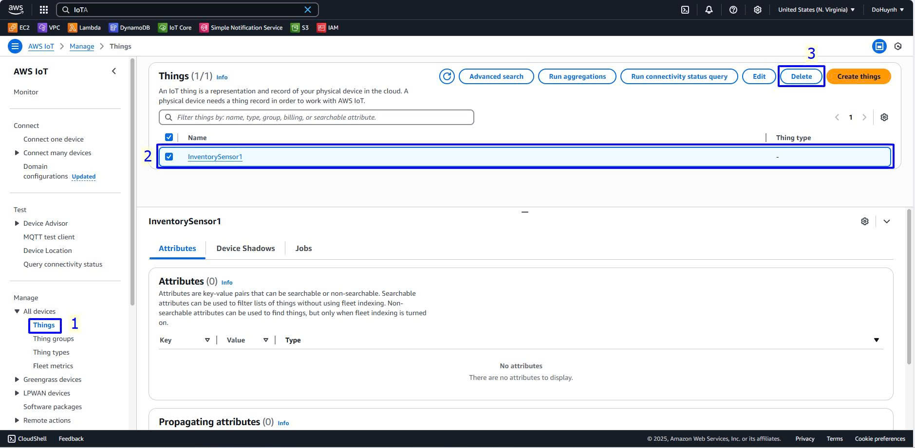Switch to the Jobs tab
This screenshot has width=915, height=448.
click(303, 248)
